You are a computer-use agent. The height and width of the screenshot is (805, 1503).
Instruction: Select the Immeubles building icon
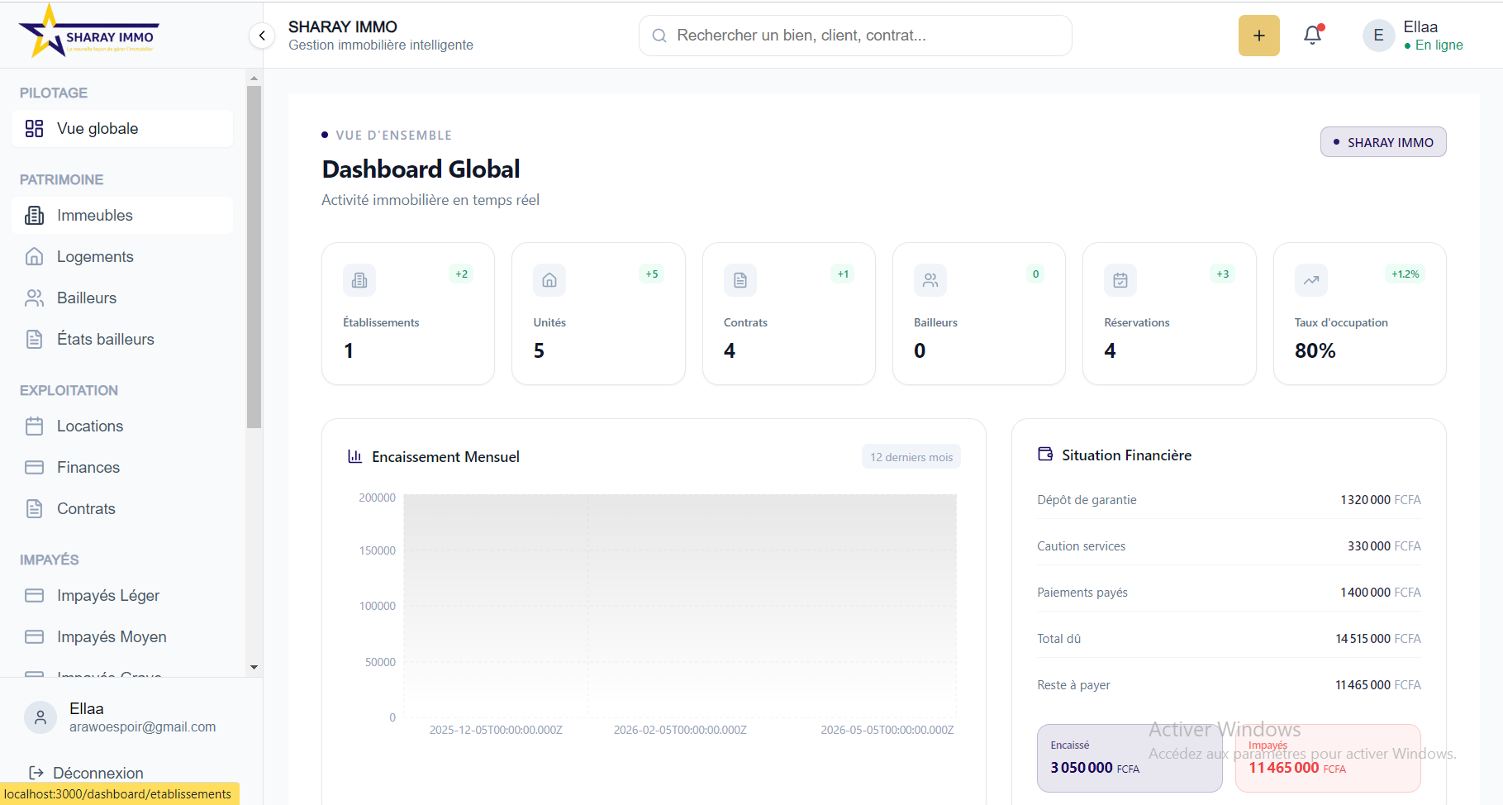coord(34,215)
